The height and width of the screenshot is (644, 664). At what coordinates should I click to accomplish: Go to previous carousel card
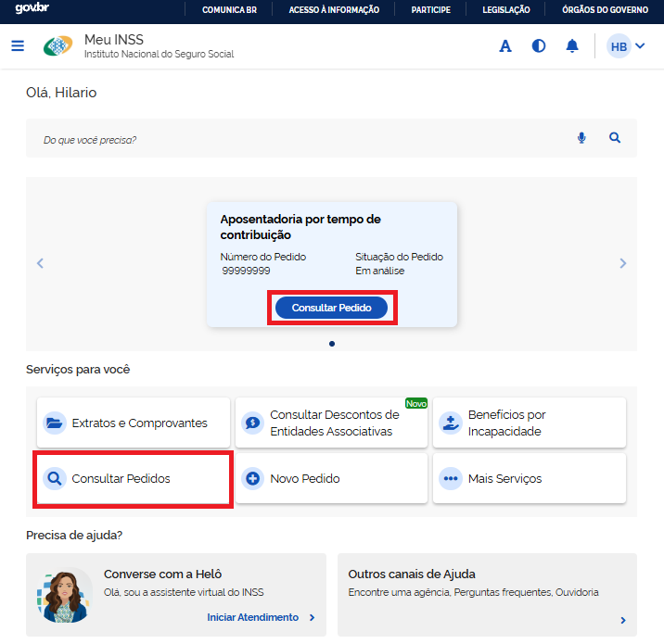point(40,263)
